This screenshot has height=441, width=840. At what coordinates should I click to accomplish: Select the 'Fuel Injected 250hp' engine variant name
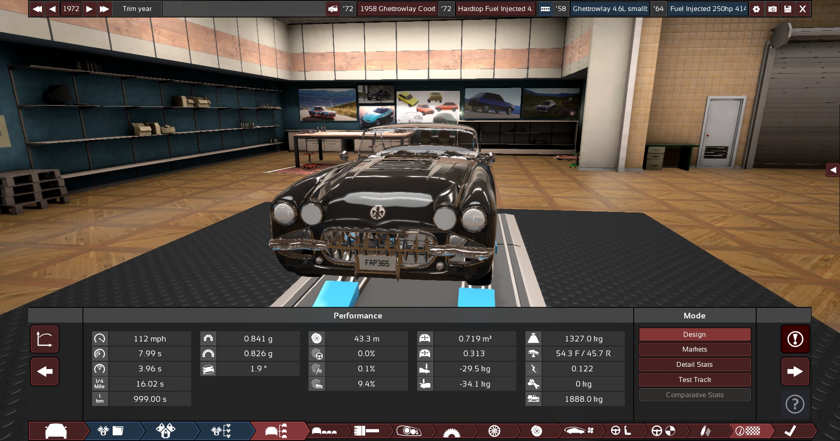(708, 9)
